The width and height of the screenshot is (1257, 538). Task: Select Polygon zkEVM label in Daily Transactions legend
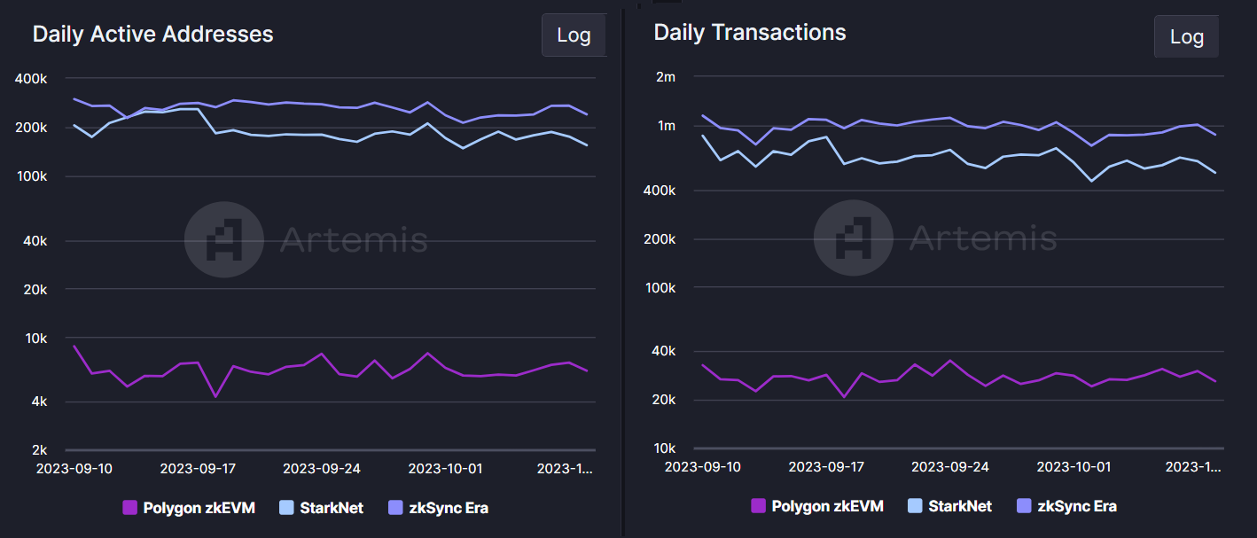827,506
